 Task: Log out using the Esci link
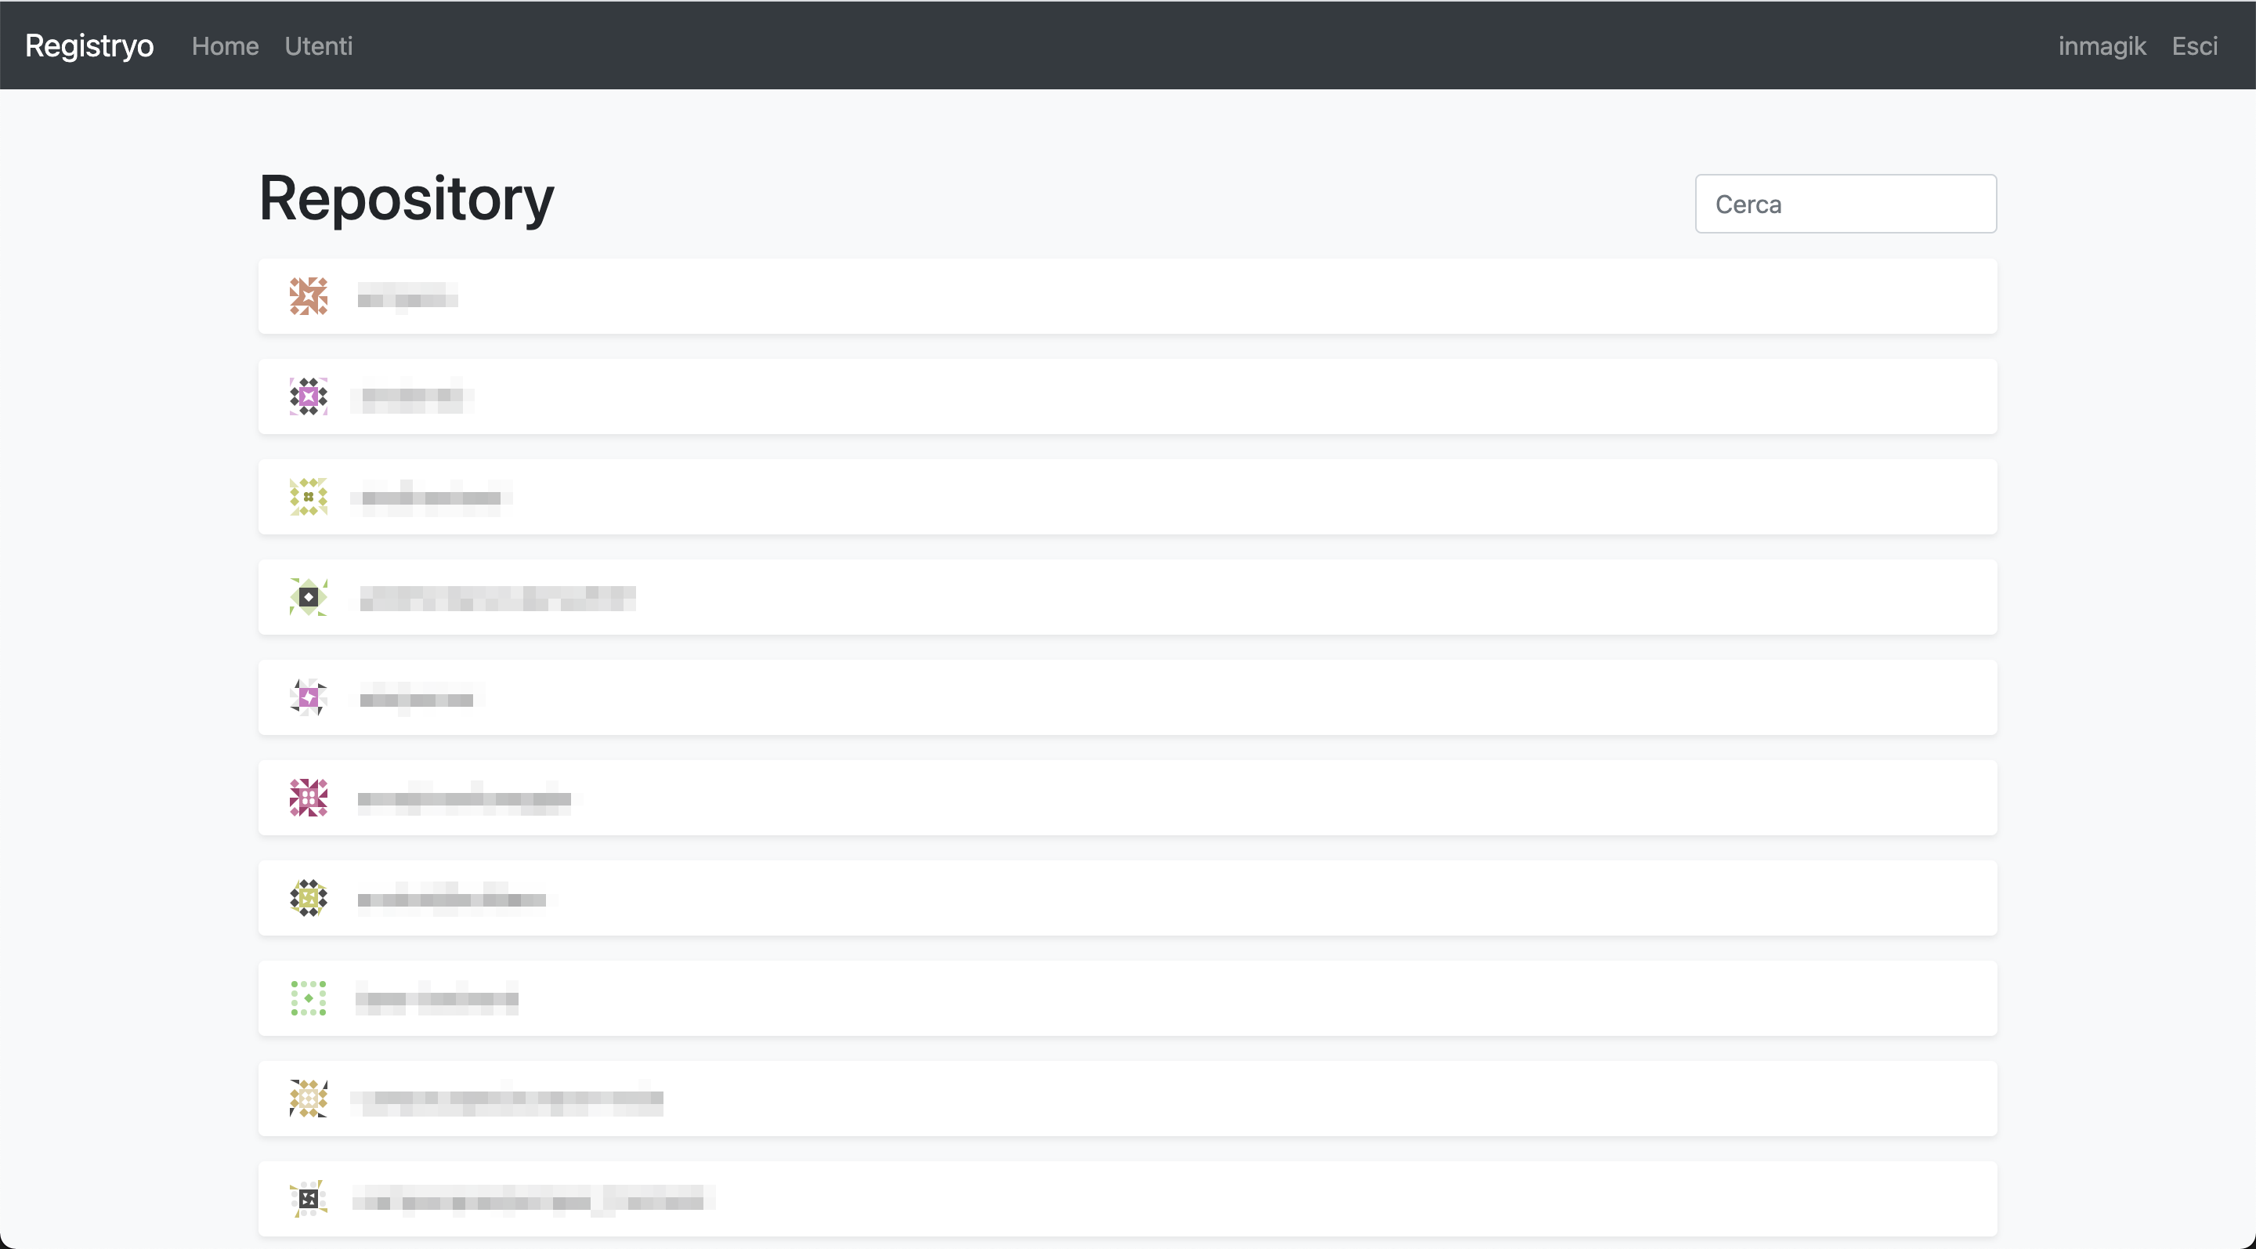point(2194,45)
